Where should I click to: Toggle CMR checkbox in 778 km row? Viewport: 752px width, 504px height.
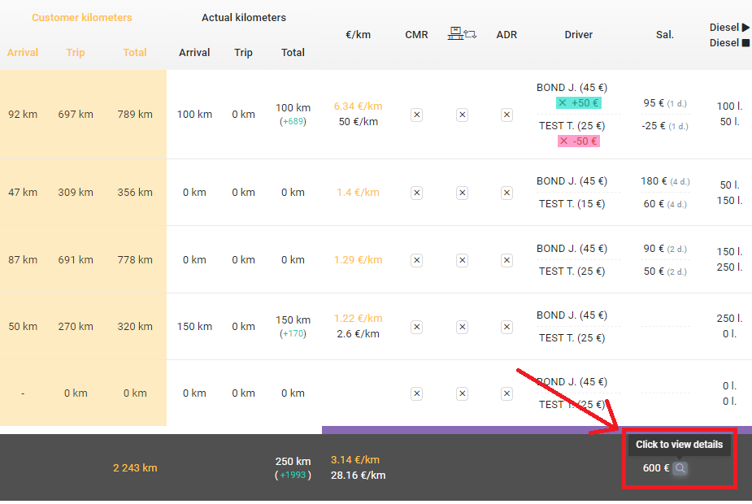click(417, 260)
